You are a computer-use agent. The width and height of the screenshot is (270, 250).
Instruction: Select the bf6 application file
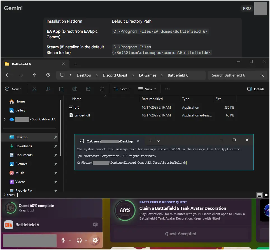point(77,108)
